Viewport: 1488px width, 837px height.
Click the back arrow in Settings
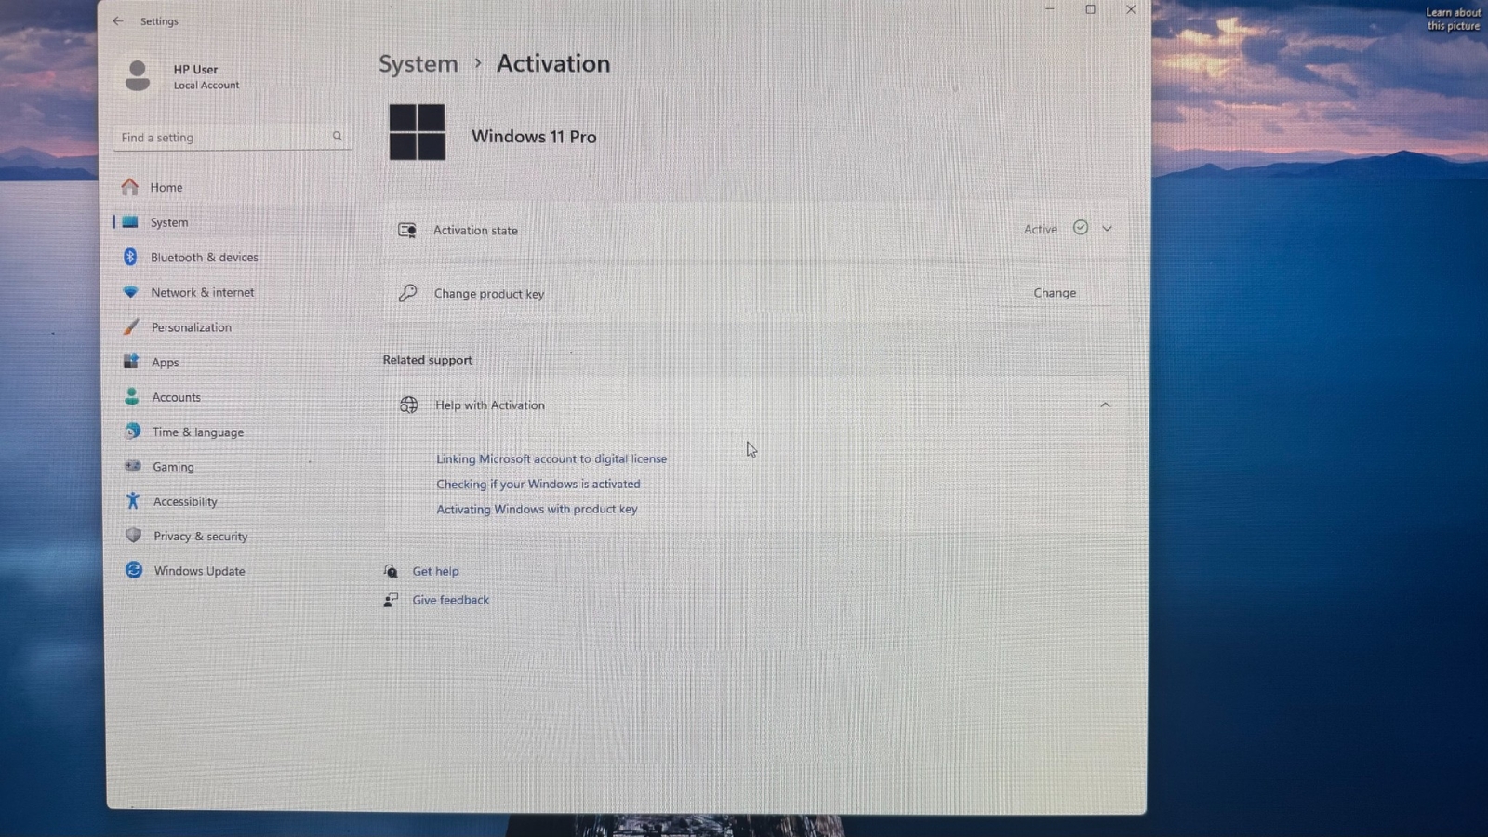(x=118, y=20)
